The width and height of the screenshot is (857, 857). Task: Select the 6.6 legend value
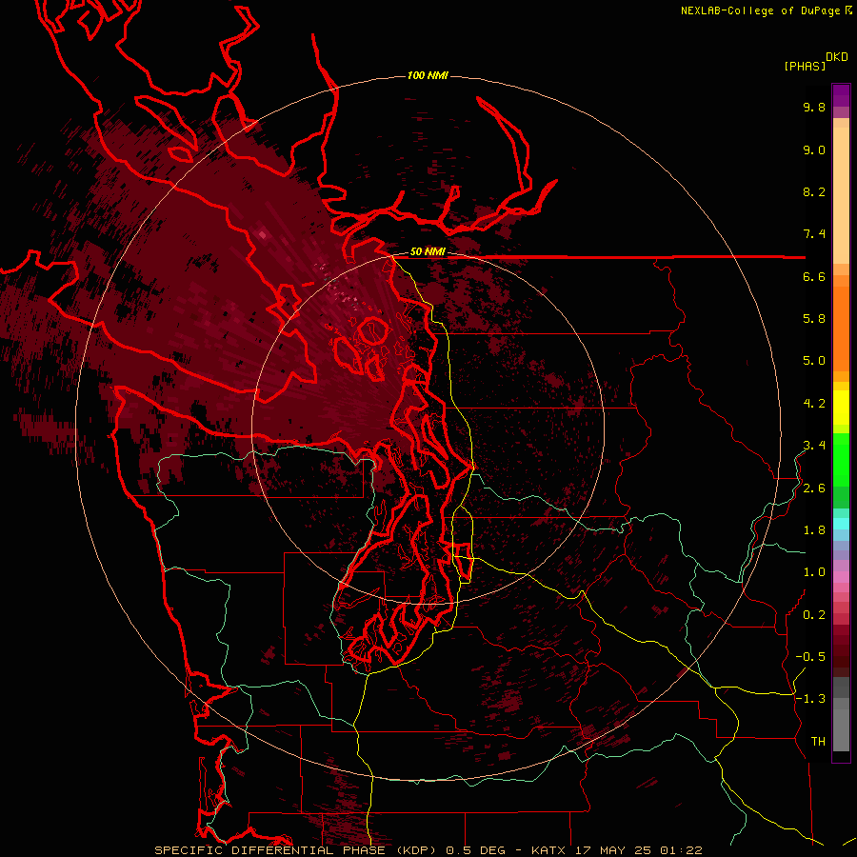(814, 276)
